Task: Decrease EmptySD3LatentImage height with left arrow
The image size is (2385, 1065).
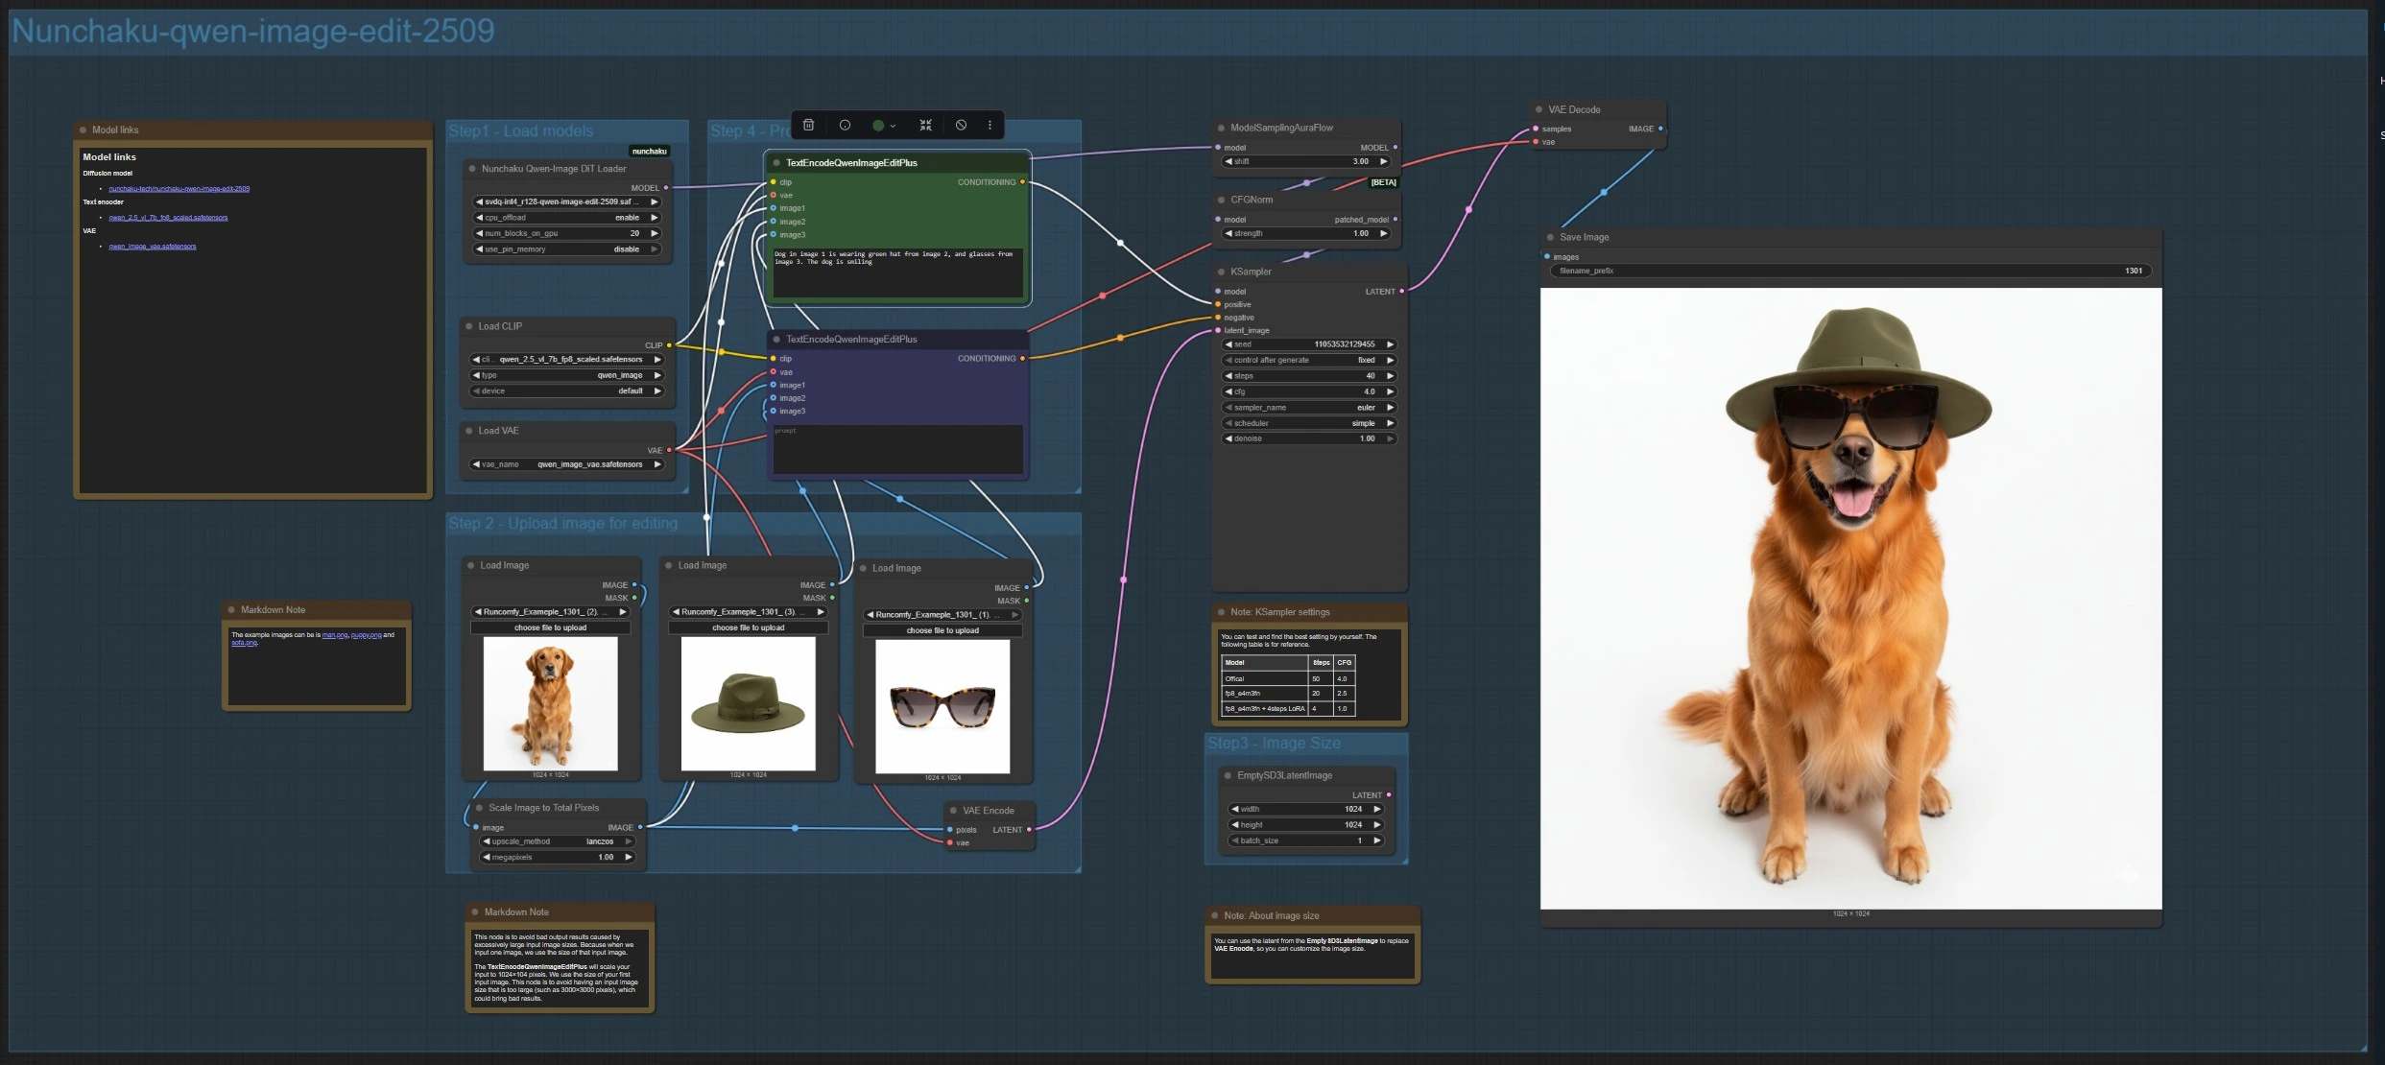Action: tap(1234, 825)
